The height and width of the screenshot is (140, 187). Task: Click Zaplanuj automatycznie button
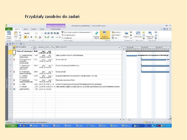[x=105, y=35]
